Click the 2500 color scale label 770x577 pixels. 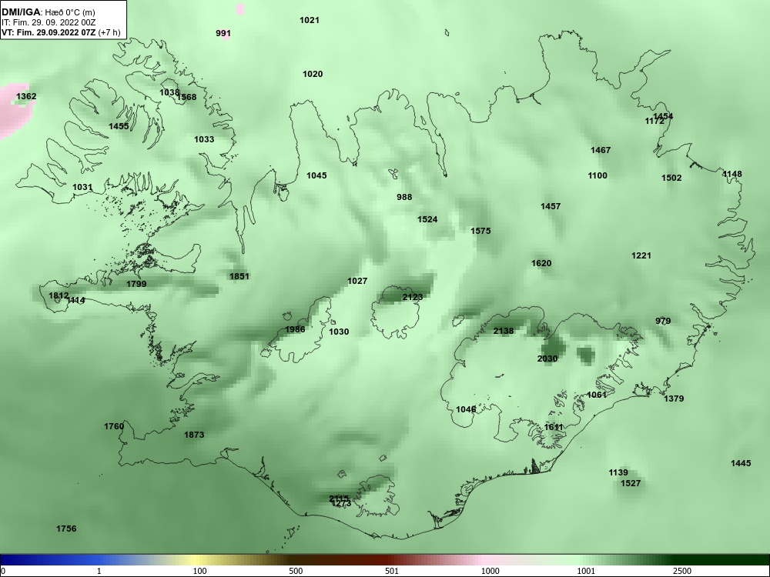(682, 571)
